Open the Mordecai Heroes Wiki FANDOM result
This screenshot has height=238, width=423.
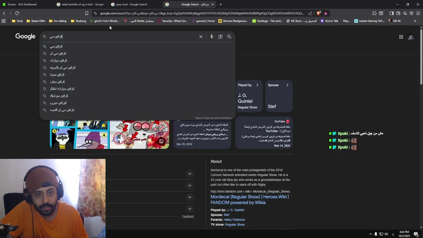click(x=250, y=200)
